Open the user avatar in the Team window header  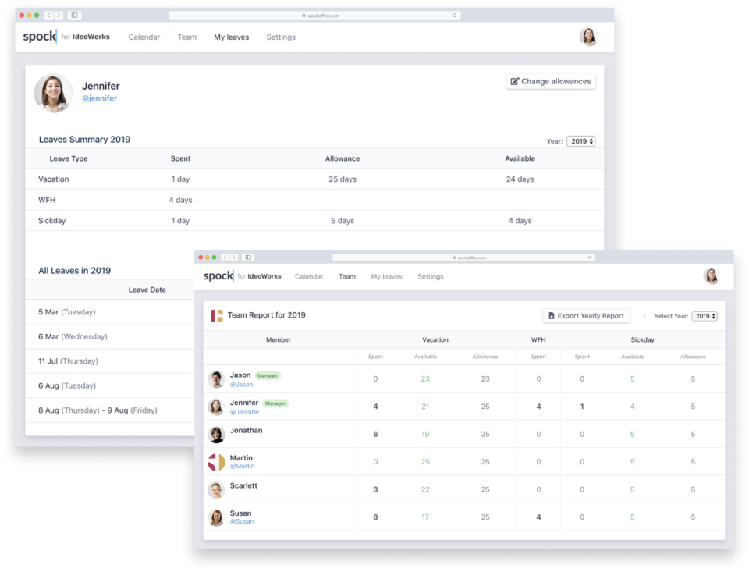[x=711, y=276]
